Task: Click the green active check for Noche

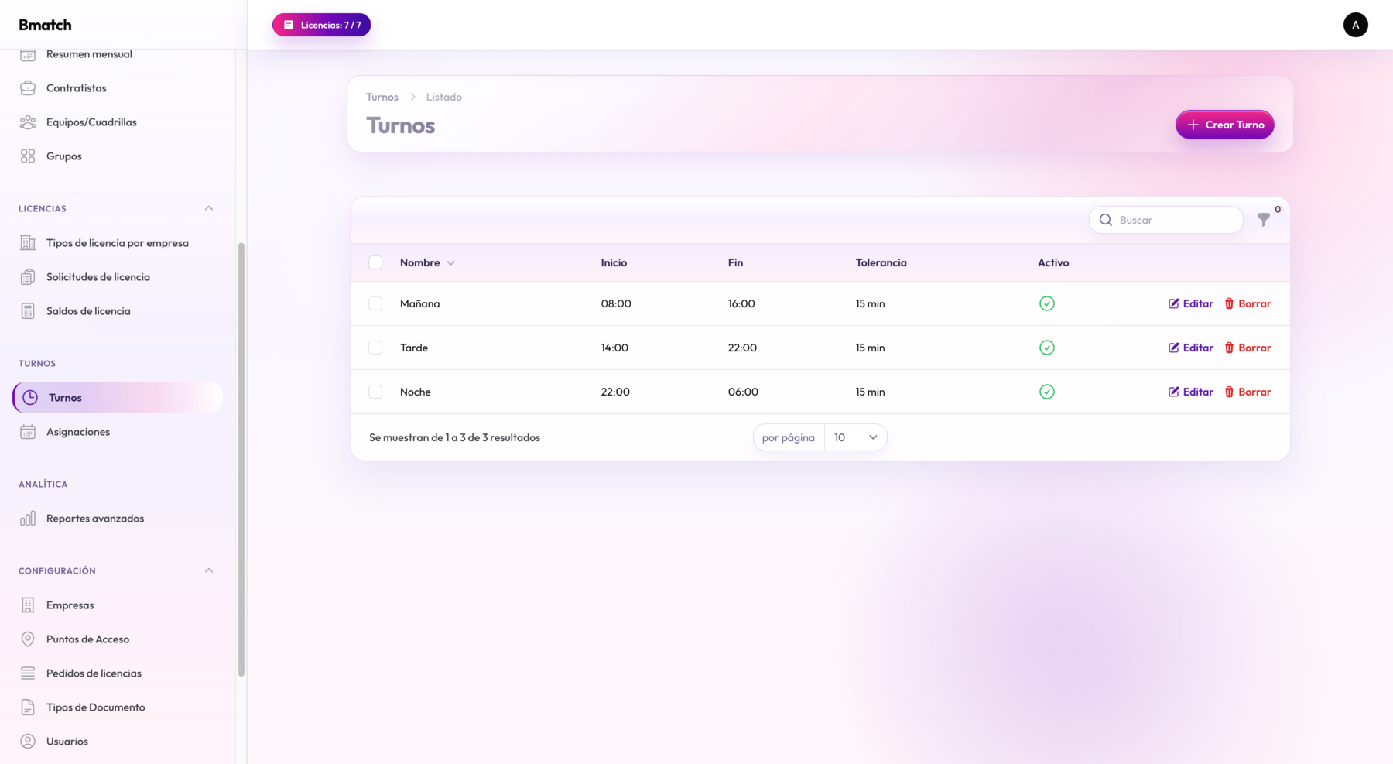Action: click(1047, 392)
